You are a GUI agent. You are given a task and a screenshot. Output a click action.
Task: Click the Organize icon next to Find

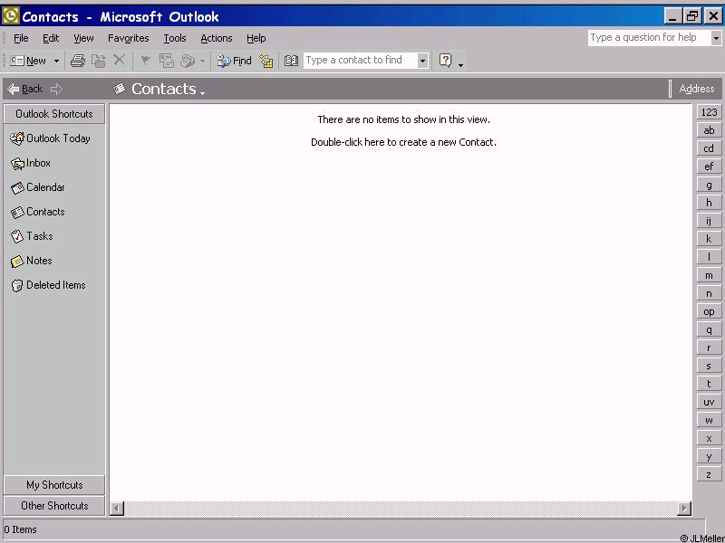coord(266,61)
